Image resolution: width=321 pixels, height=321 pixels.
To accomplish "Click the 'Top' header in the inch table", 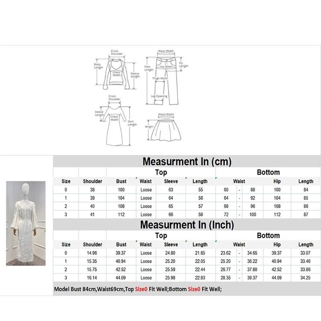I will (x=161, y=236).
